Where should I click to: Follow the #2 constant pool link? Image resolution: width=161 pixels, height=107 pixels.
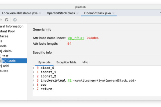coord(69,80)
